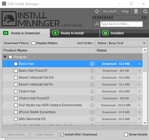This screenshot has width=149, height=140.
Task: Open the Account menu
Action: click(110, 11)
